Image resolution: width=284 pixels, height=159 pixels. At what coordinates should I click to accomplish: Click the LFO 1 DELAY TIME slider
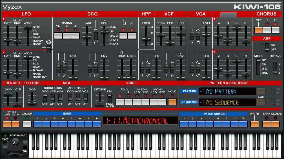[x=17, y=36]
